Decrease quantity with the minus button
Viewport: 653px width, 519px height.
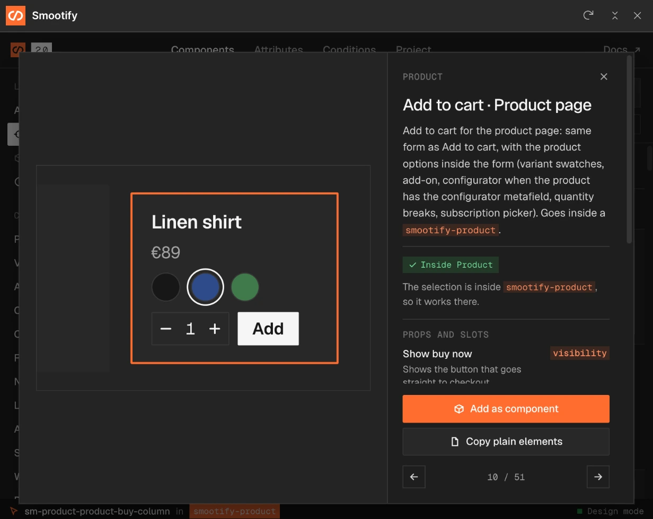(x=166, y=329)
